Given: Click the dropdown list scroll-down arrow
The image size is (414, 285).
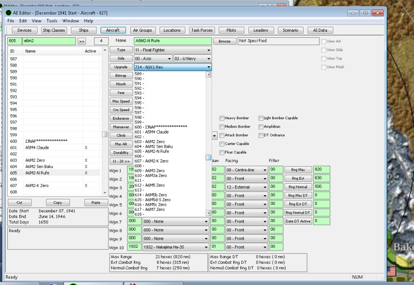Looking at the screenshot, I should pyautogui.click(x=208, y=213).
